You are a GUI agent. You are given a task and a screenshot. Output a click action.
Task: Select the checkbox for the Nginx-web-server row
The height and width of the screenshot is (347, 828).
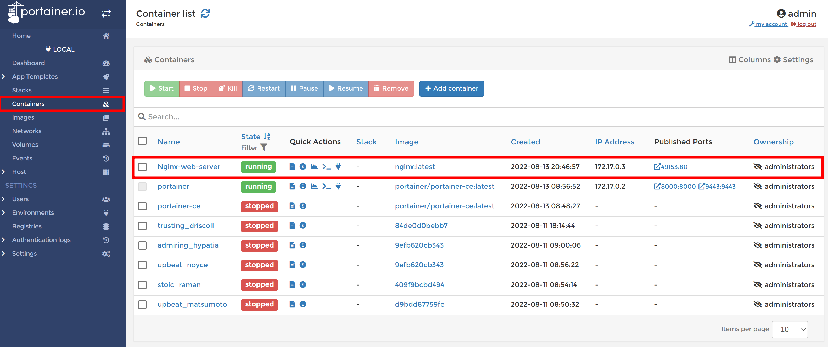pyautogui.click(x=142, y=167)
